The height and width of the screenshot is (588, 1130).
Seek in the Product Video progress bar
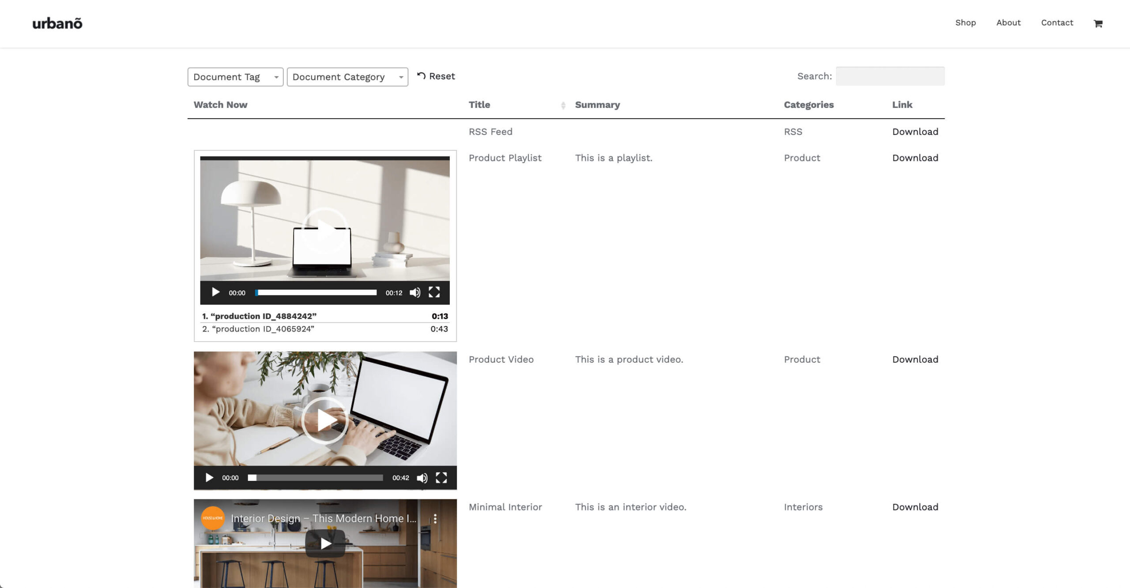point(315,478)
